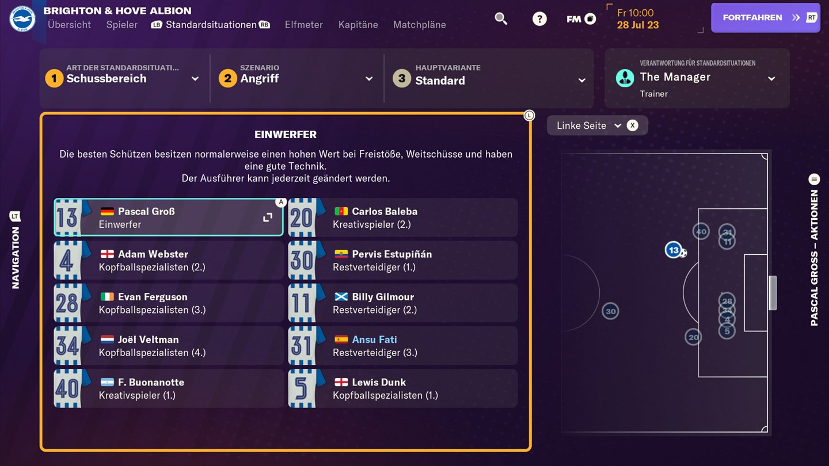Clear Linke Seite filter with X
829x466 pixels.
[x=632, y=125]
